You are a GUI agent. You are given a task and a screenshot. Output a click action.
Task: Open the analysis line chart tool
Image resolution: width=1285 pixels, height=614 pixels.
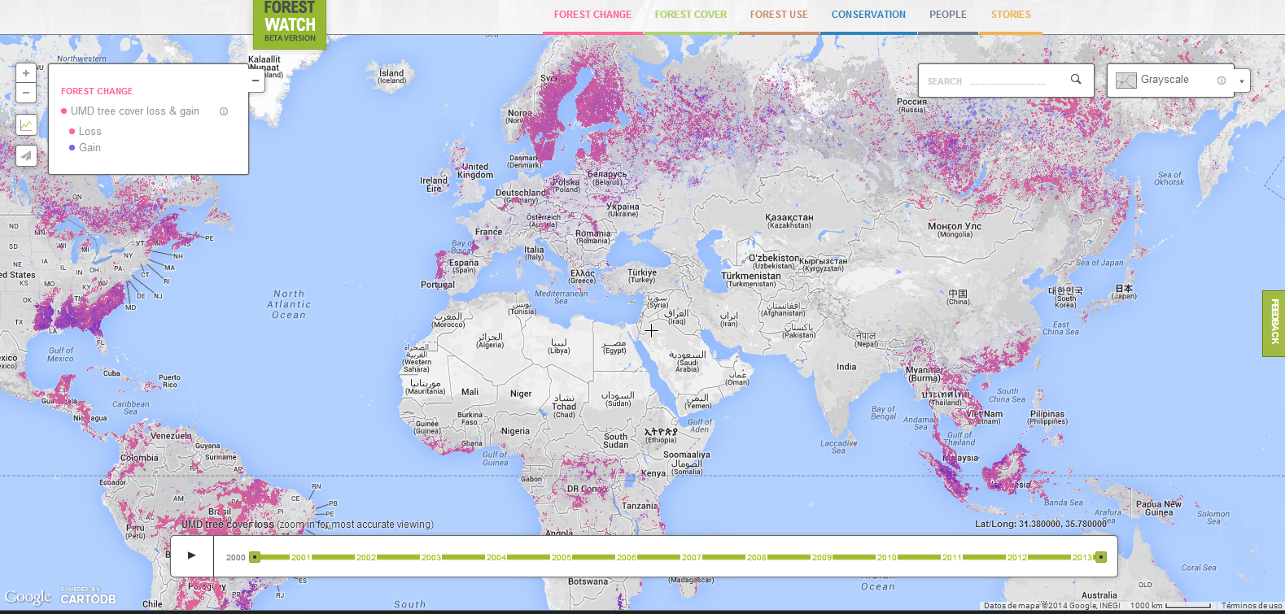(x=27, y=124)
